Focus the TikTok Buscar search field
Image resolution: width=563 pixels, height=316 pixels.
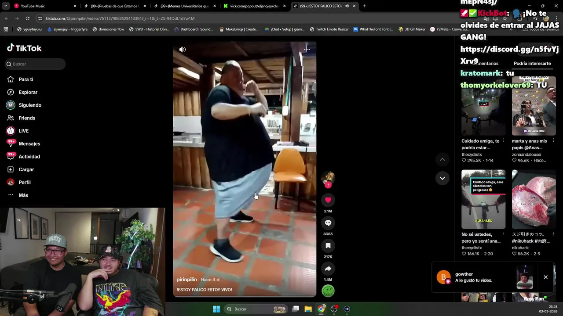[x=35, y=64]
